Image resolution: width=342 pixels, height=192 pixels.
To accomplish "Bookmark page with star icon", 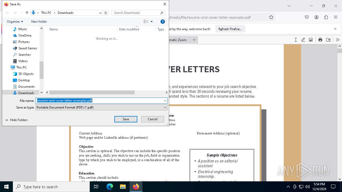I will (271, 17).
